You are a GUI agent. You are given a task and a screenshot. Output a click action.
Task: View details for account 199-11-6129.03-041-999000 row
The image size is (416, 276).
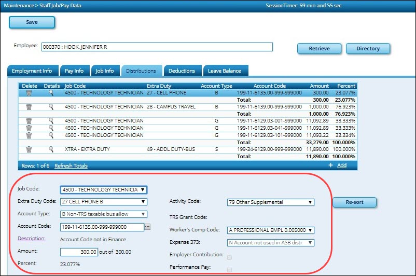51,128
